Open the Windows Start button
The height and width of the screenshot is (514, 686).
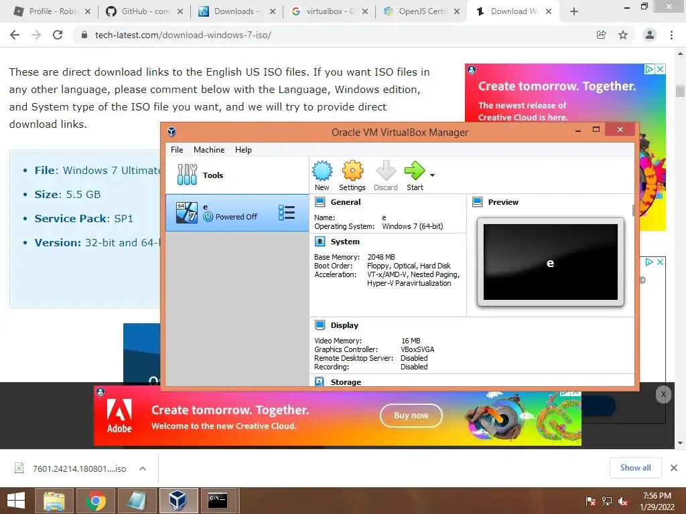(x=16, y=501)
